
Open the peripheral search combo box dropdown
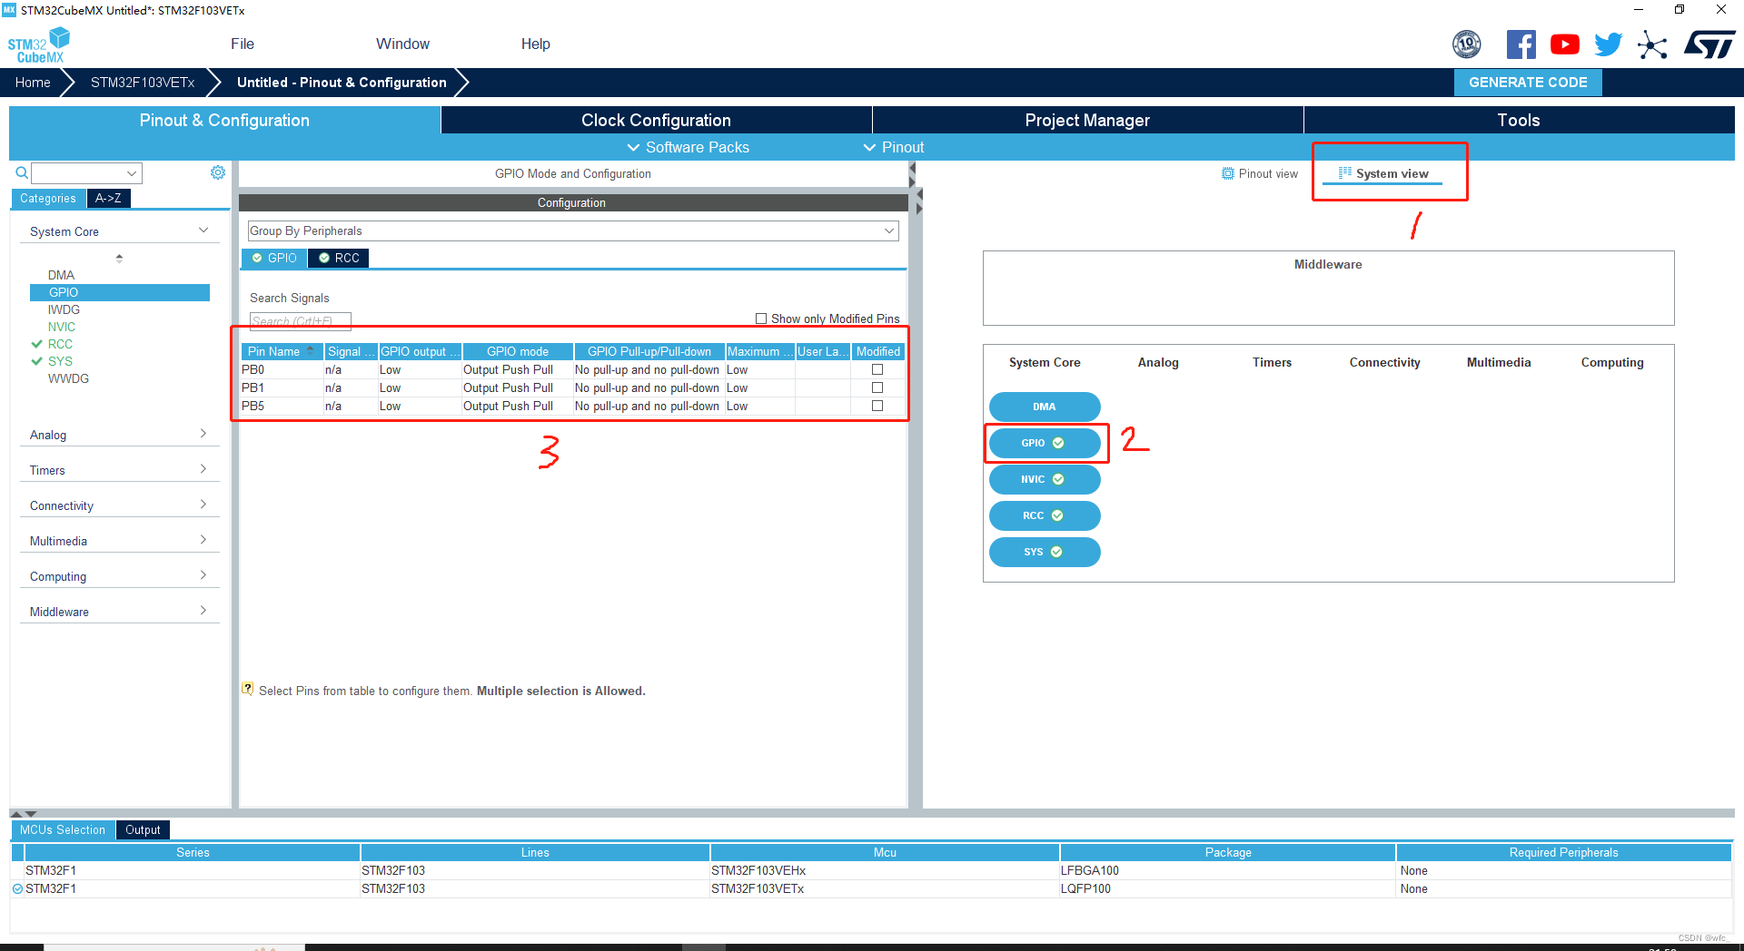click(133, 172)
